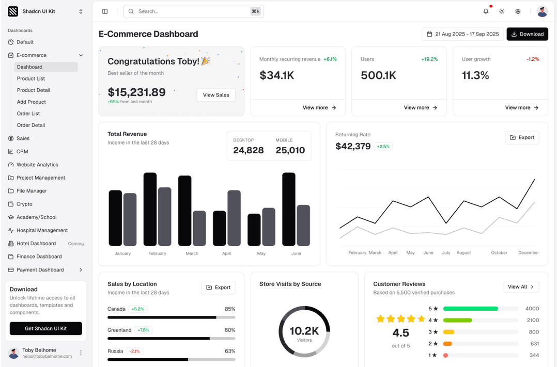
Task: Click the CRM sidebar icon
Action: click(11, 151)
